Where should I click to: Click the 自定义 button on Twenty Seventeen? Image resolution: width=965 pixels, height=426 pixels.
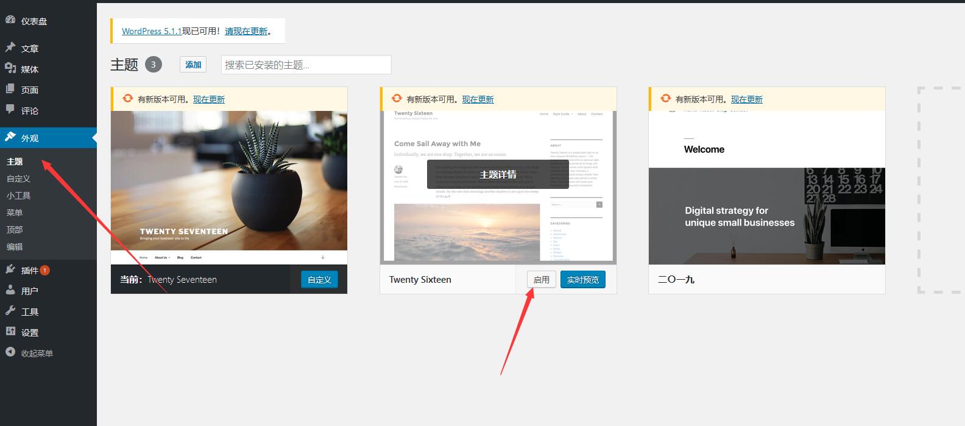pyautogui.click(x=319, y=280)
